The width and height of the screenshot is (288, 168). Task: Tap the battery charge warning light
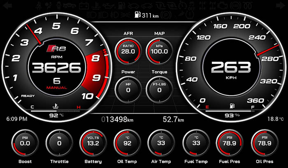click(84, 6)
